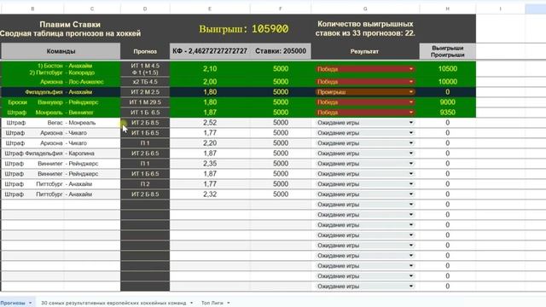Screen dimensions: 546x307
Task: Select the winnings cell 9350
Action: click(x=447, y=113)
